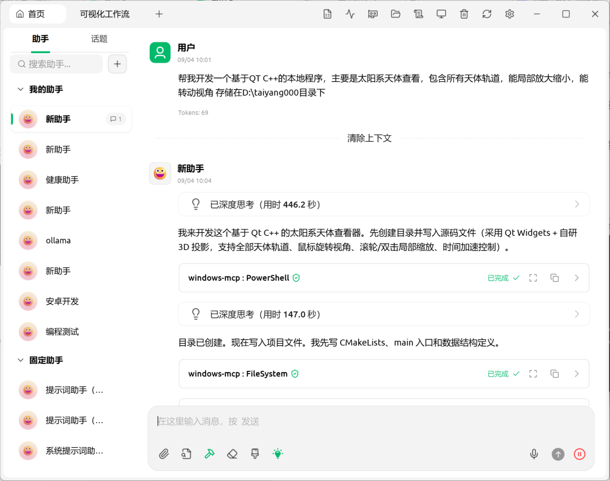Viewport: 610px width, 481px height.
Task: Expand the windows-mcp FileSystem result row
Action: pos(384,374)
